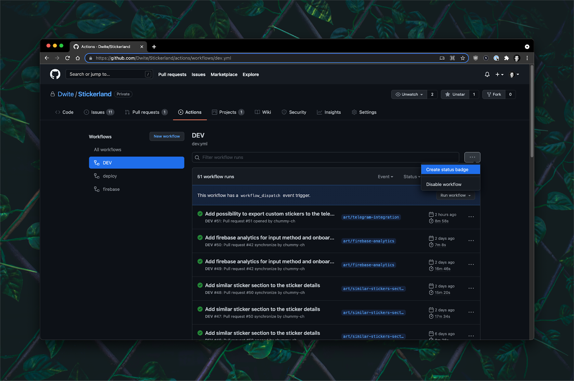Click Explore in top navigation
Screen dimensions: 574x381
[250, 75]
